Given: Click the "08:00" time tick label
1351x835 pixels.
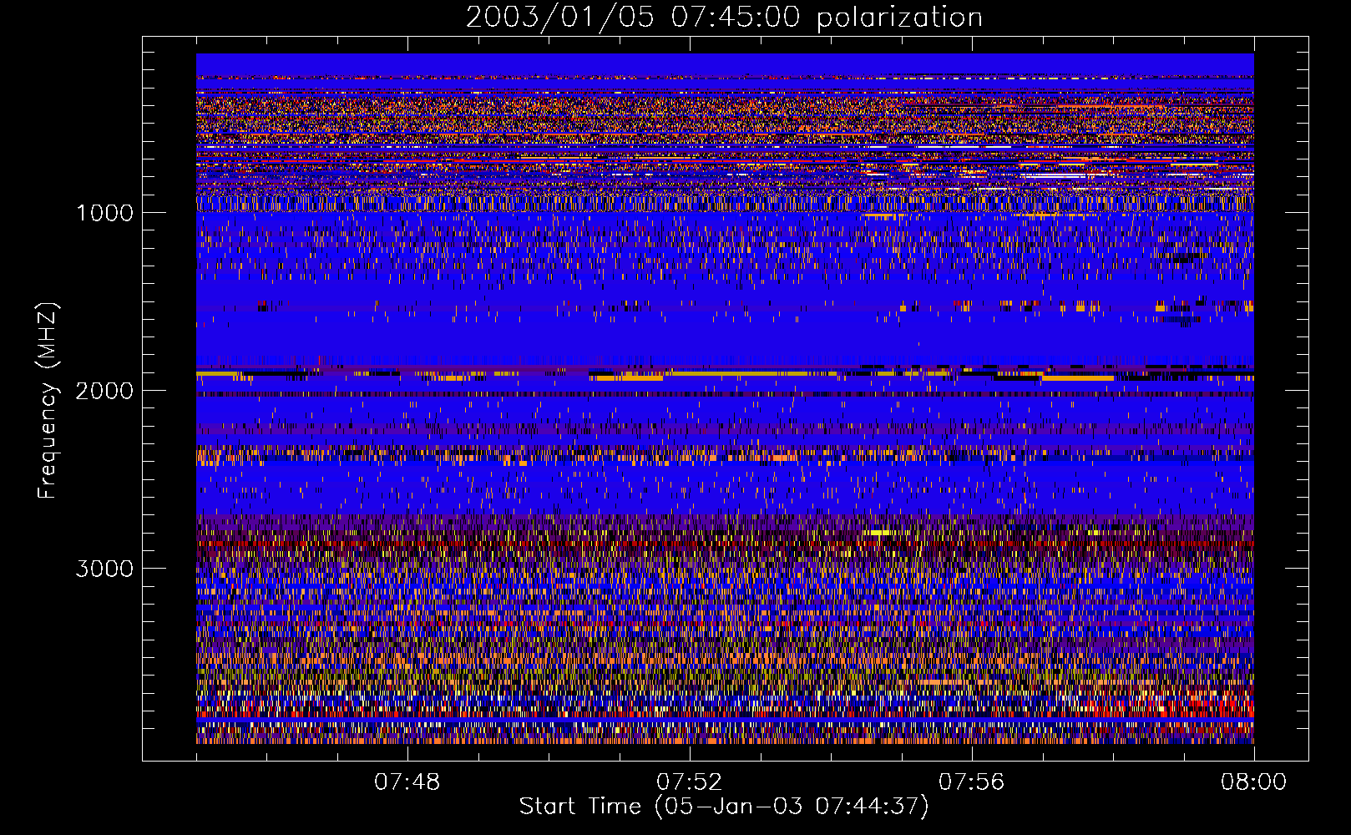Looking at the screenshot, I should 1253,782.
